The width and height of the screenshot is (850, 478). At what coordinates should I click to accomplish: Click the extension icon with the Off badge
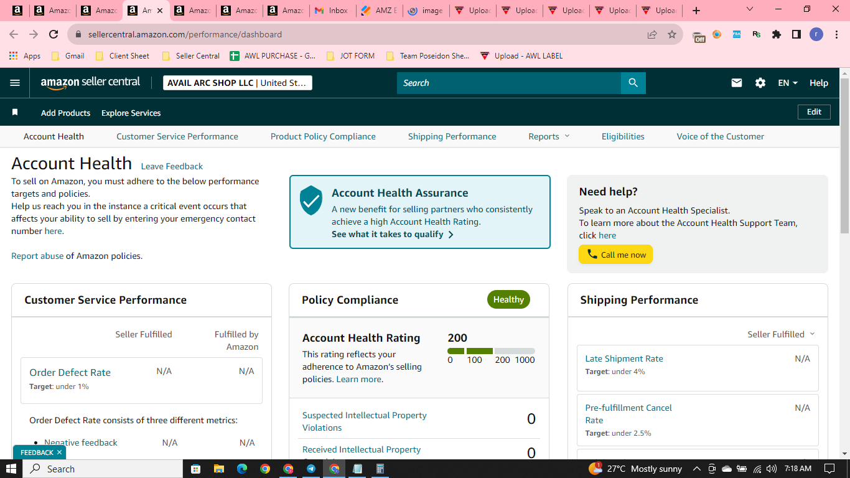tap(698, 35)
